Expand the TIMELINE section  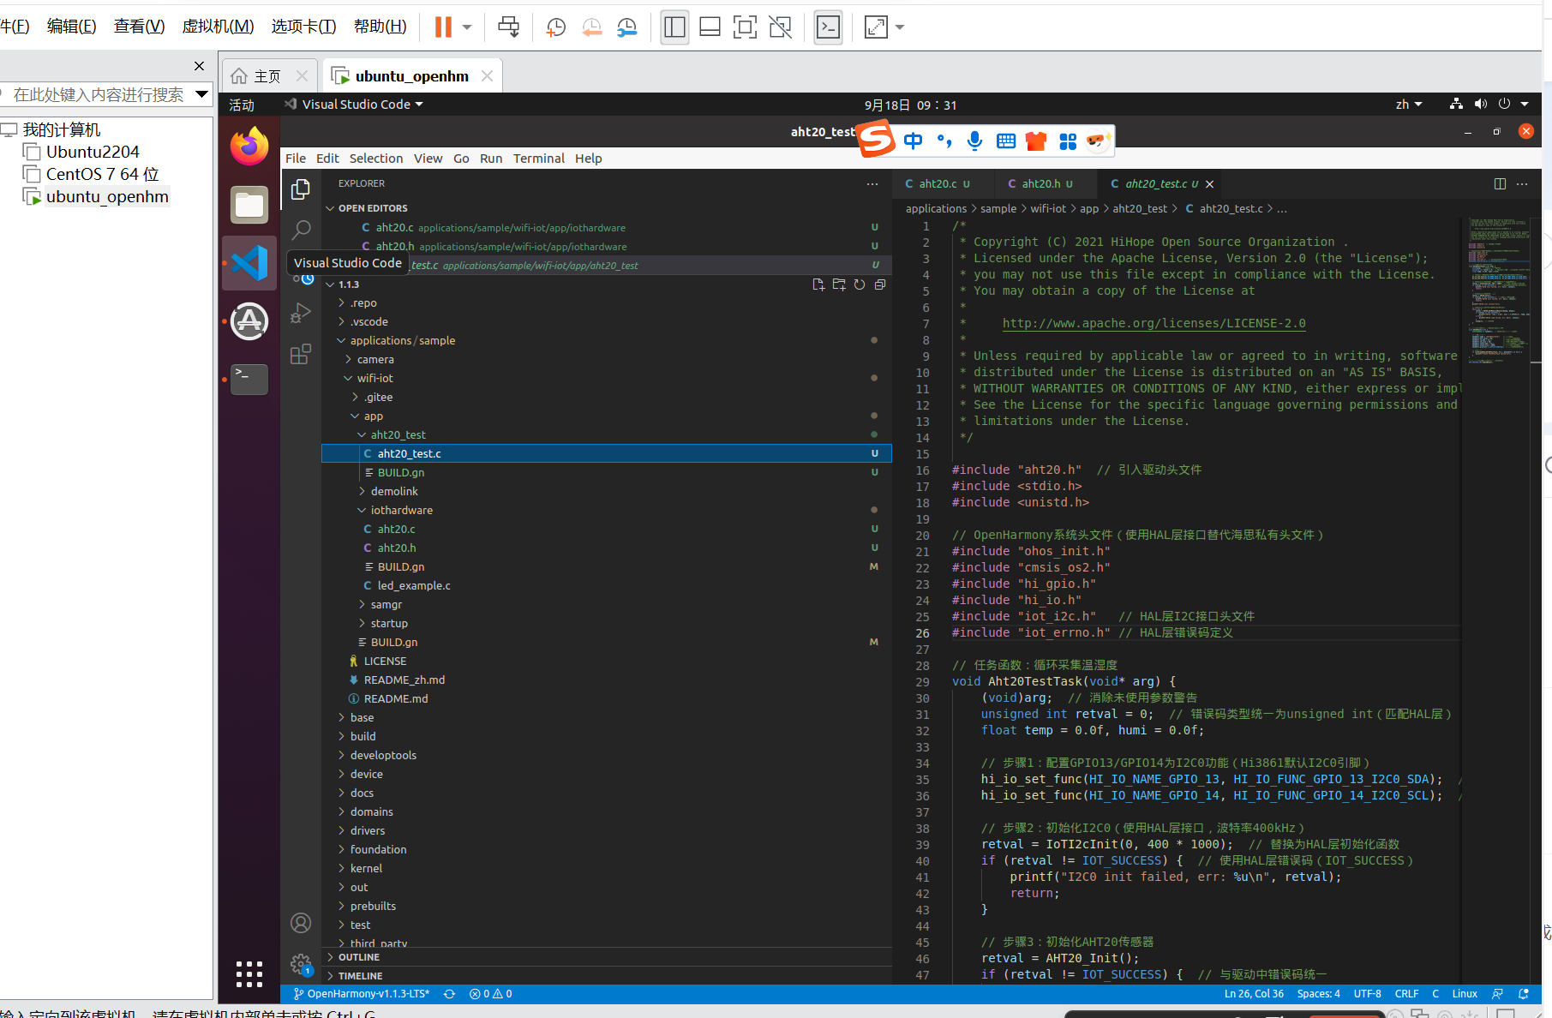click(360, 976)
